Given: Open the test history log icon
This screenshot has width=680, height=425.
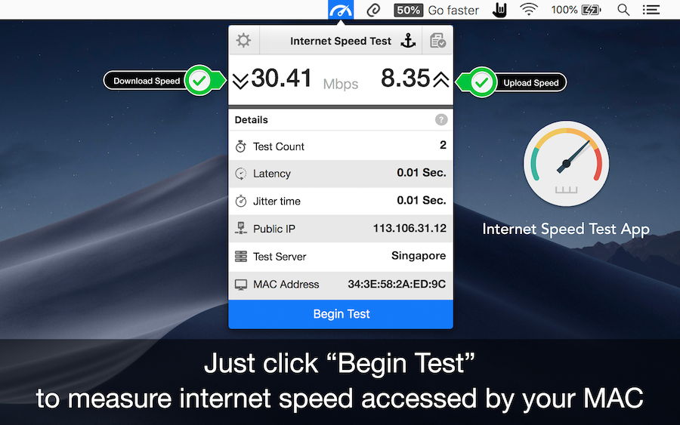Looking at the screenshot, I should 437,41.
